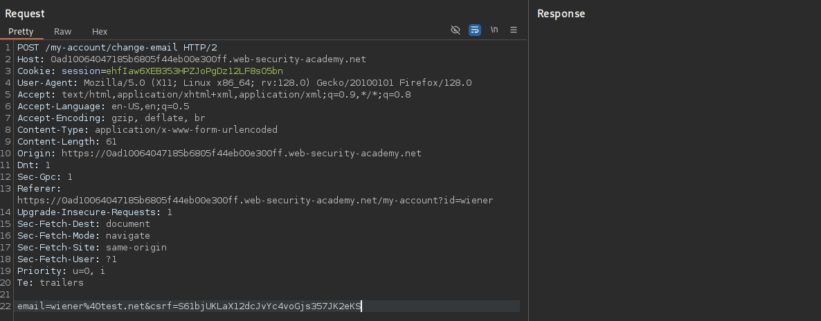Switch to the Pretty tab
This screenshot has width=821, height=321.
pos(21,32)
